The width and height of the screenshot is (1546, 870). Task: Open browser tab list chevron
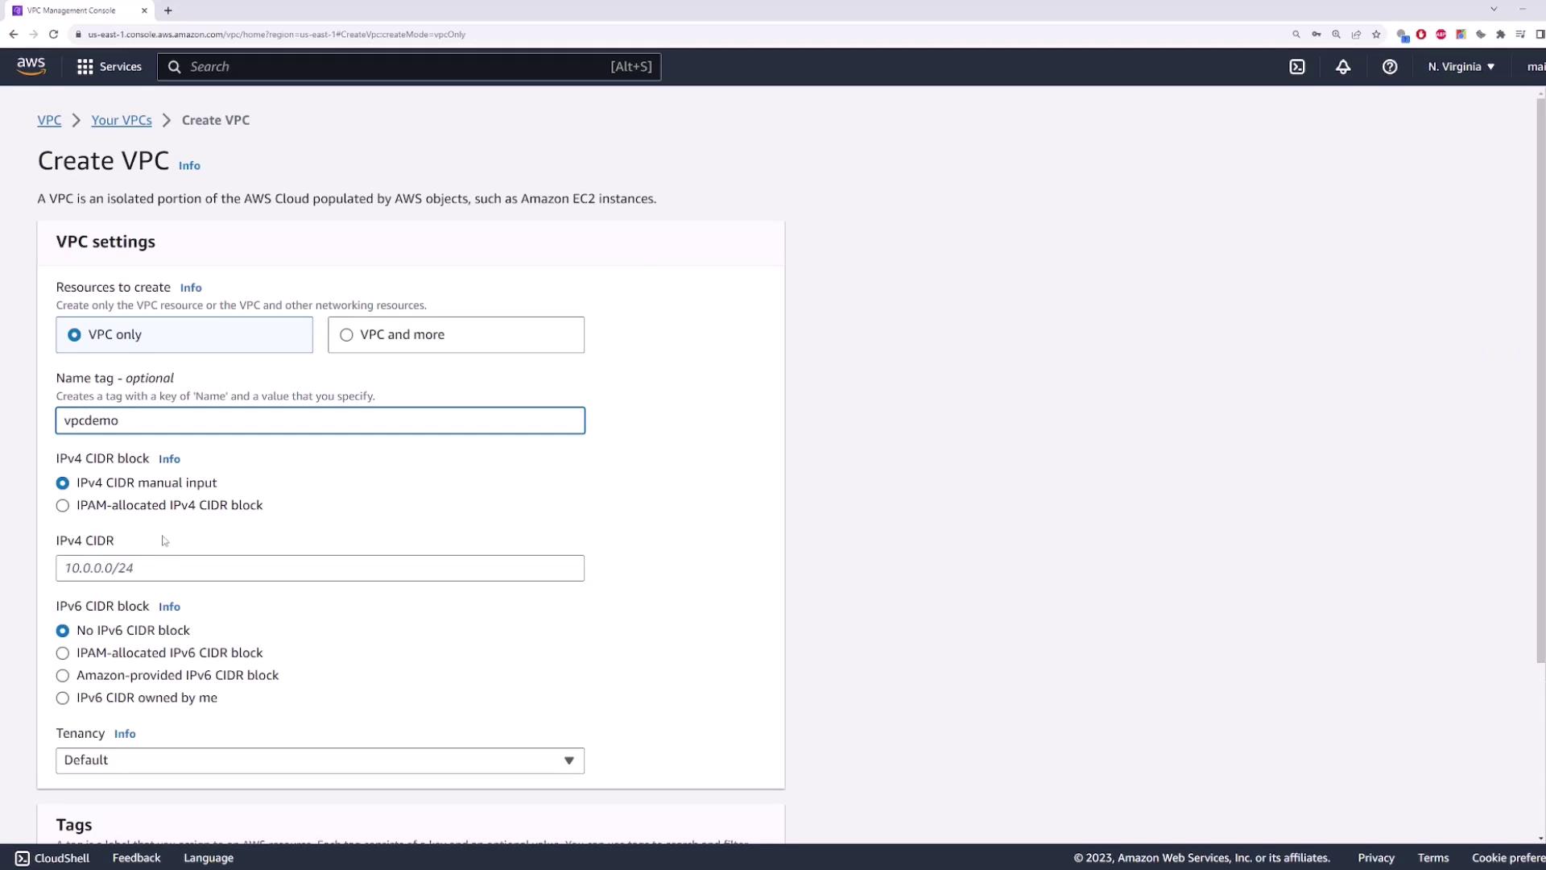click(x=1494, y=10)
